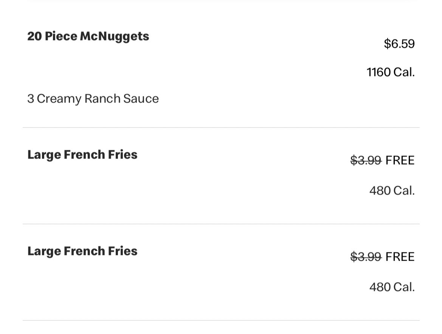Click divider between the two fries items
Image resolution: width=442 pixels, height=334 pixels.
point(221,224)
